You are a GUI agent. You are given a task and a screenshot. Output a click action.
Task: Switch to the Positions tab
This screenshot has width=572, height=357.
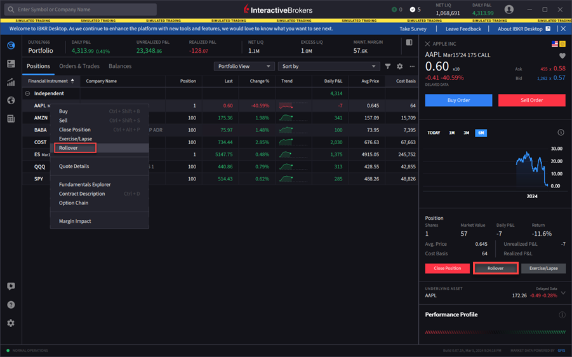point(38,66)
